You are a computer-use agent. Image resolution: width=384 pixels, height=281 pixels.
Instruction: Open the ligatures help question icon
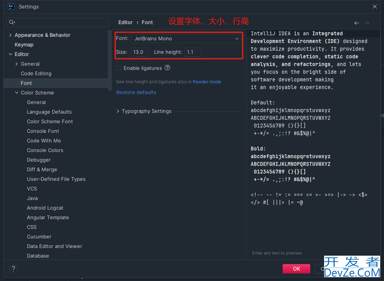coord(167,68)
